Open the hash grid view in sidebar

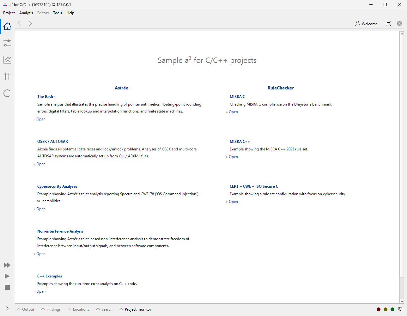coord(7,76)
